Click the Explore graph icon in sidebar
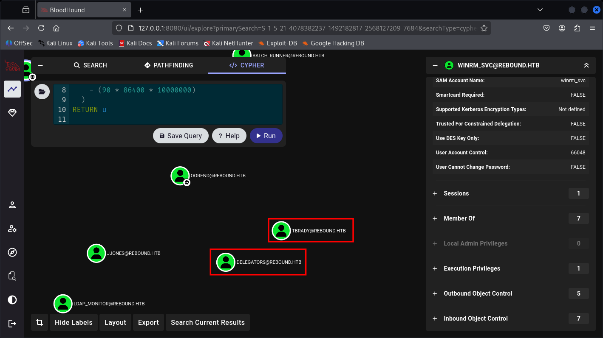 pyautogui.click(x=12, y=89)
